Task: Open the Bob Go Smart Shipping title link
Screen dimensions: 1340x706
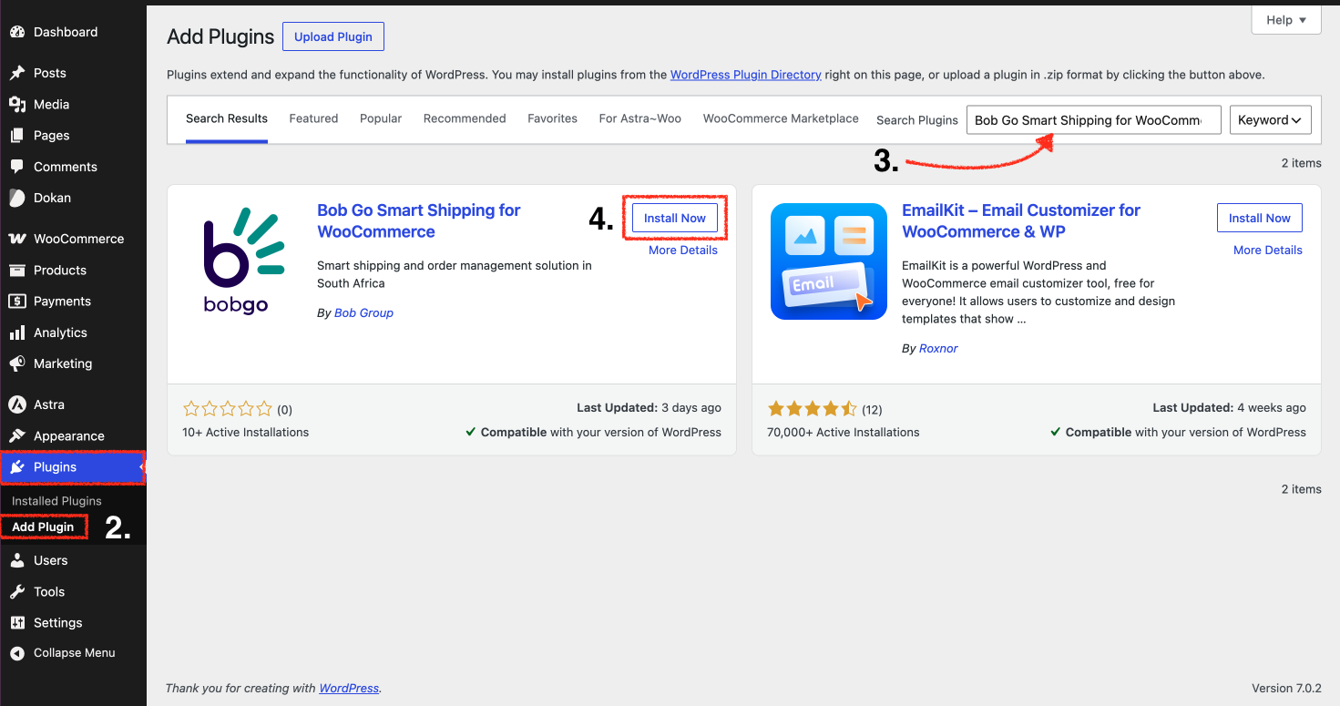Action: 419,221
